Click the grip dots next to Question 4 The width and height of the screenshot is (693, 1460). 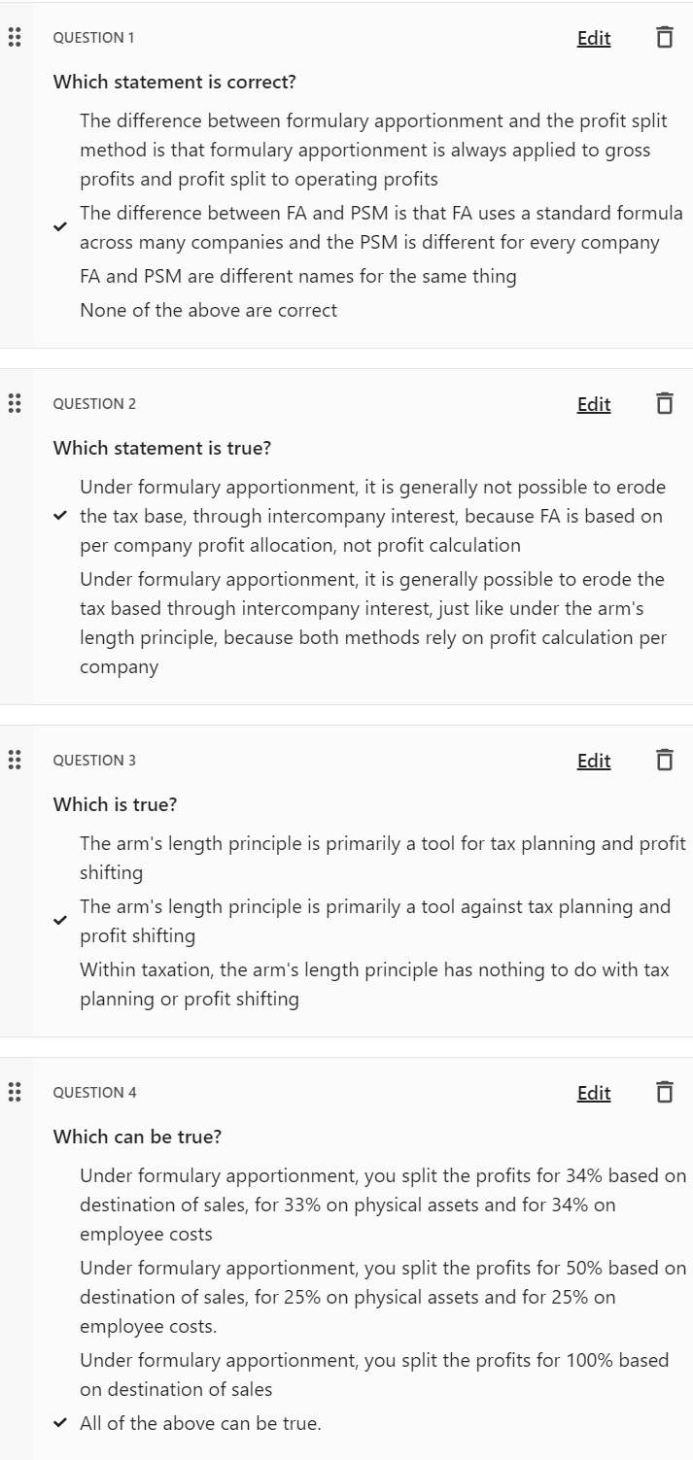14,1093
